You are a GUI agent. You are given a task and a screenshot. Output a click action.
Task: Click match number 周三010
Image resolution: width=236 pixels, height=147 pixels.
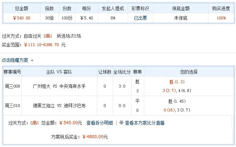12,106
